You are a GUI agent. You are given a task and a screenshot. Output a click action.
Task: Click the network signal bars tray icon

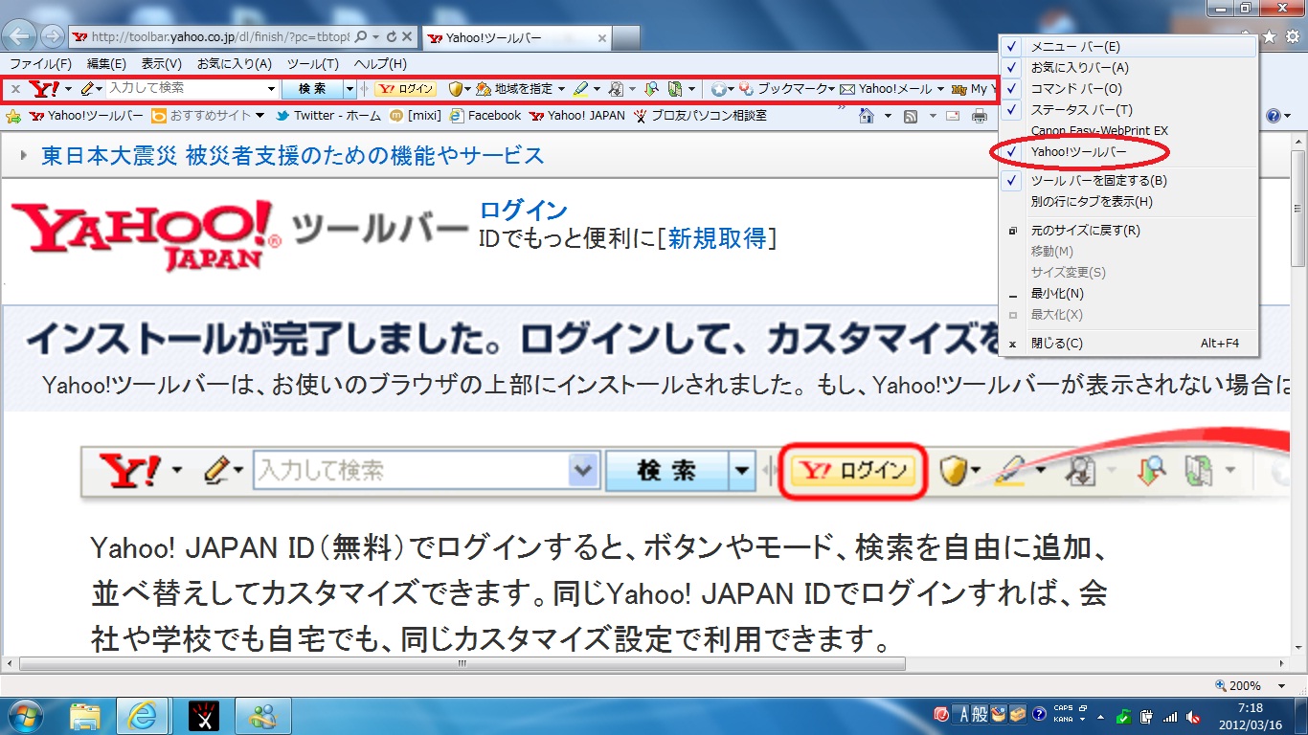click(x=1170, y=716)
